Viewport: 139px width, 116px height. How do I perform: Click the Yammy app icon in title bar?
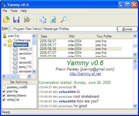tap(4, 5)
